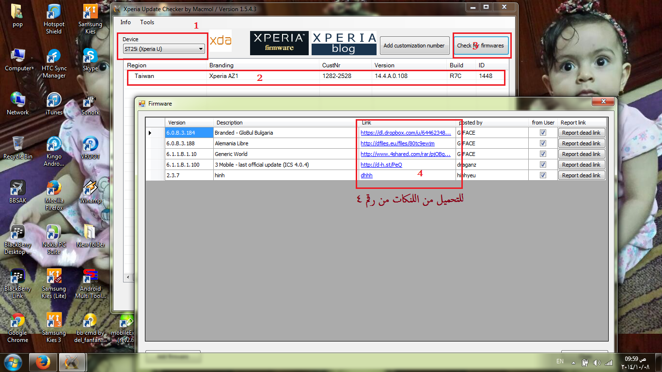The height and width of the screenshot is (372, 662).
Task: Open the Nokia PC Suite icon
Action: (54, 239)
